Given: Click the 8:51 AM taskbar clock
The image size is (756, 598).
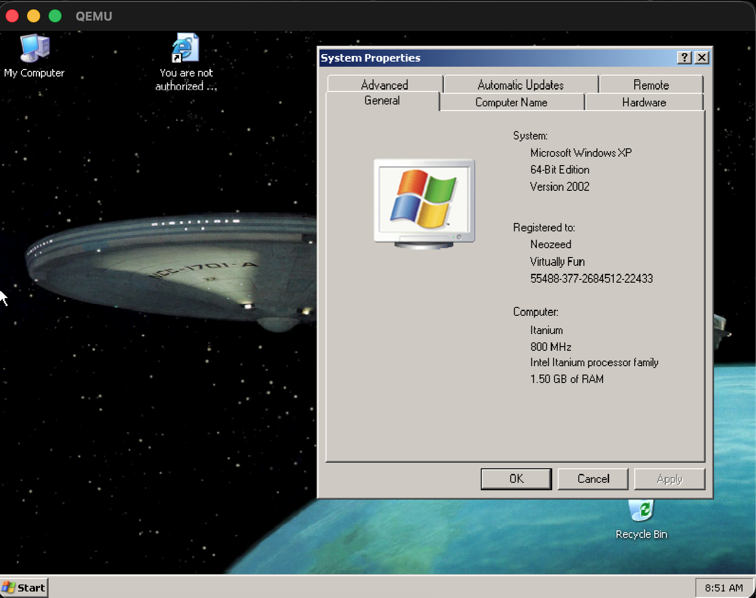Looking at the screenshot, I should coord(724,588).
